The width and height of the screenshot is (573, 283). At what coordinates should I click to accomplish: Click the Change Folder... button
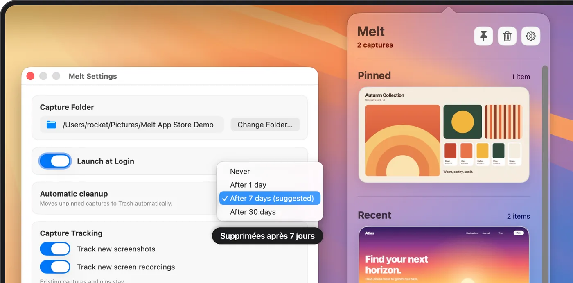tap(265, 125)
